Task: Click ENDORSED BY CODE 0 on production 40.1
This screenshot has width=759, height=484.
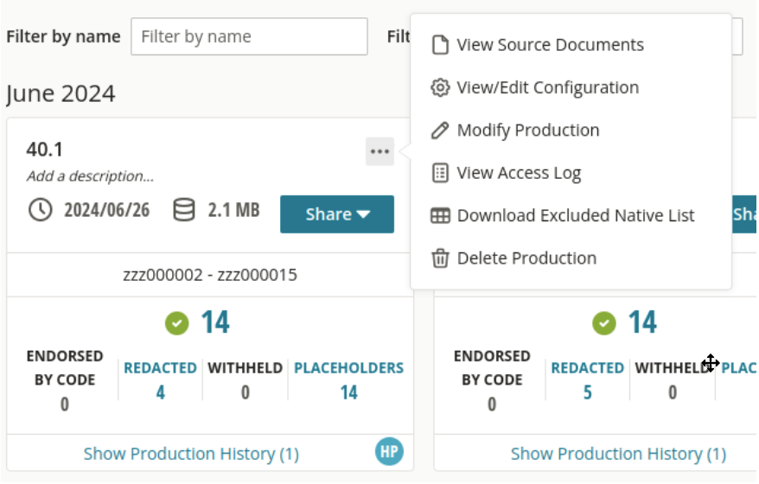Action: 64,380
